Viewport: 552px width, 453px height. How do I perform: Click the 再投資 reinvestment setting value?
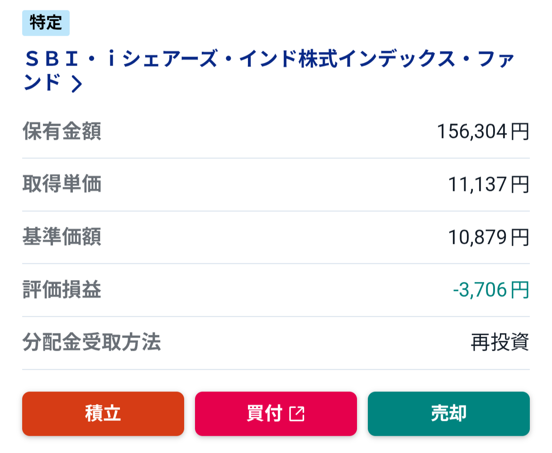click(x=500, y=343)
